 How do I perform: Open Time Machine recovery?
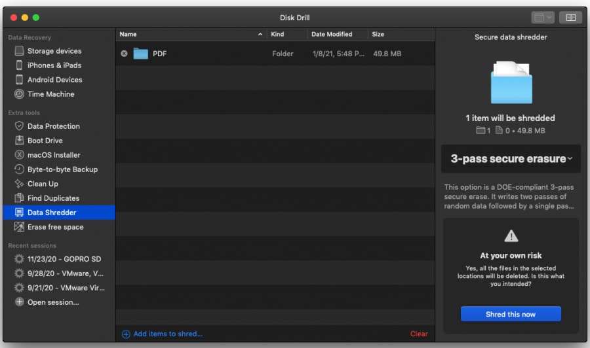coord(50,94)
